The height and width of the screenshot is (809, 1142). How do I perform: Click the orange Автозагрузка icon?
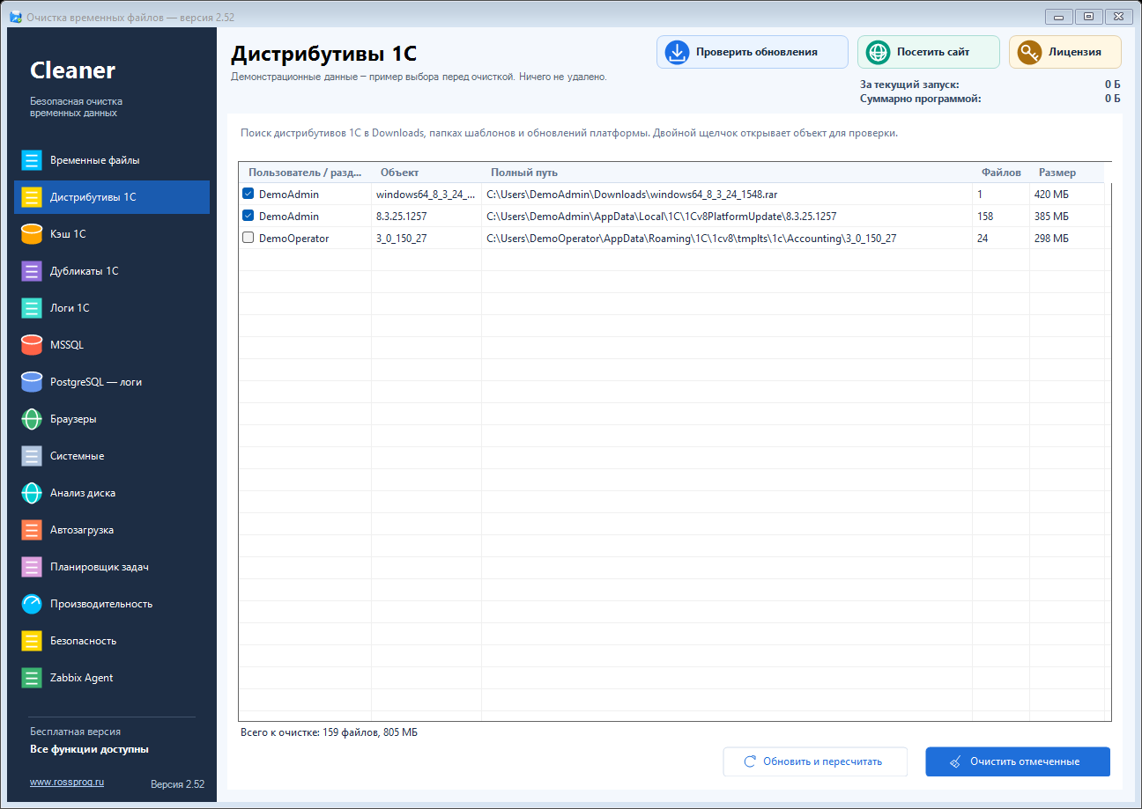32,530
